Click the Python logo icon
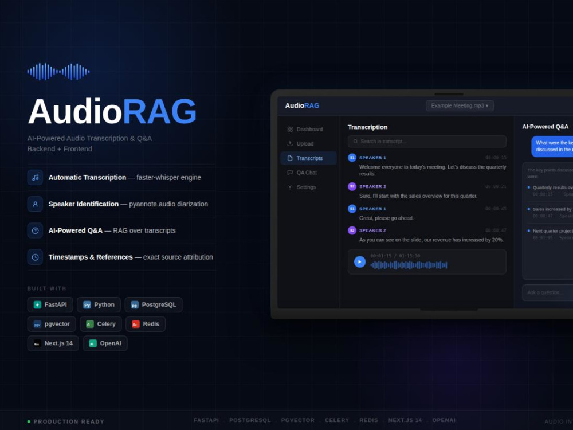 click(87, 305)
